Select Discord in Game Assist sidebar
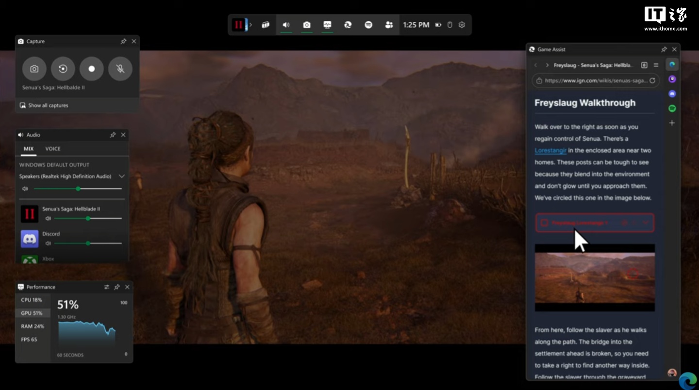 pyautogui.click(x=672, y=94)
